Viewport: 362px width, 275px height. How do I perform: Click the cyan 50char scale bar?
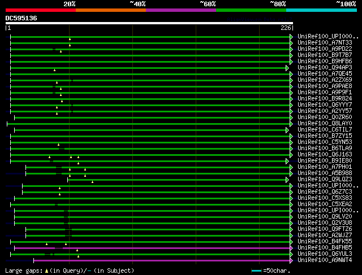[x=256, y=270]
